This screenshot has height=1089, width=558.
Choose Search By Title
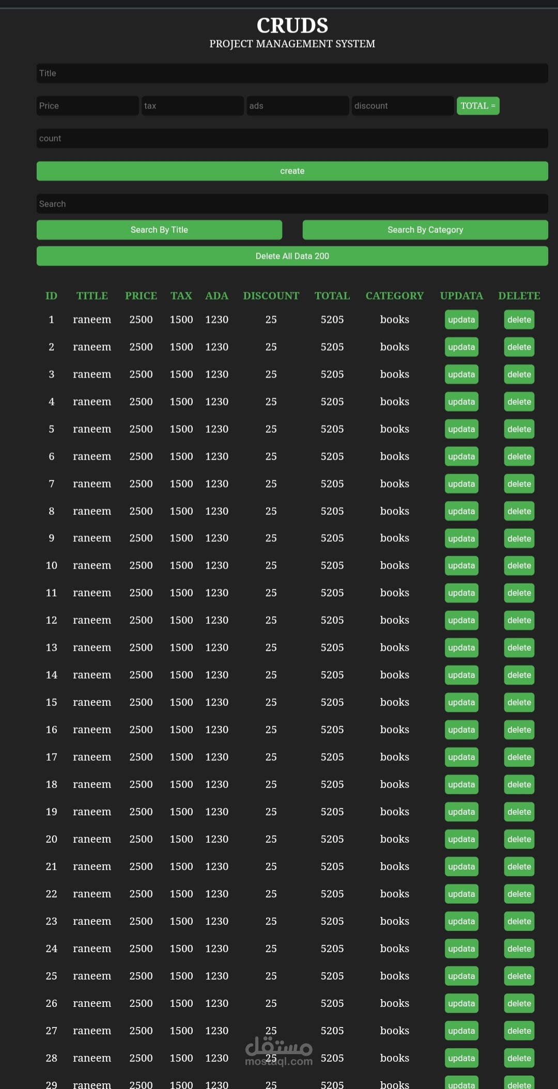159,230
